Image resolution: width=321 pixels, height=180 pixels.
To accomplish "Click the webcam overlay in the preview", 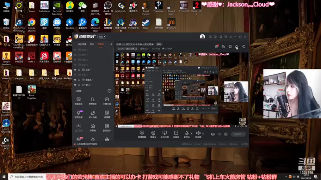I will pos(236,92).
